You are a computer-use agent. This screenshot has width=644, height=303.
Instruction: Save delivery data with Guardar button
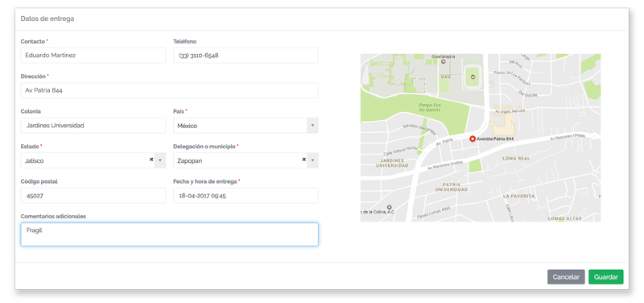click(606, 277)
